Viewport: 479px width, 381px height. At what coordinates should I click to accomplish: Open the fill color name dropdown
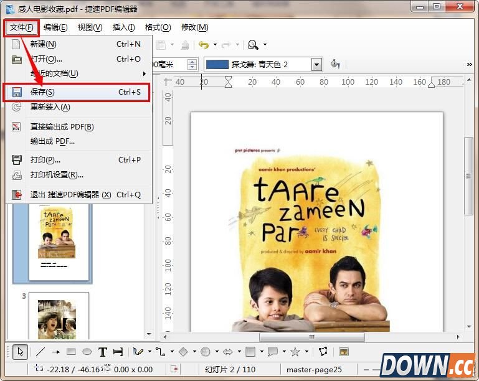[x=316, y=64]
